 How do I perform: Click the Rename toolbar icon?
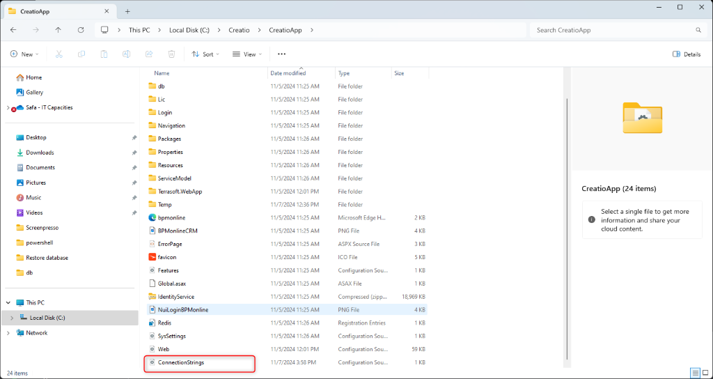[127, 54]
